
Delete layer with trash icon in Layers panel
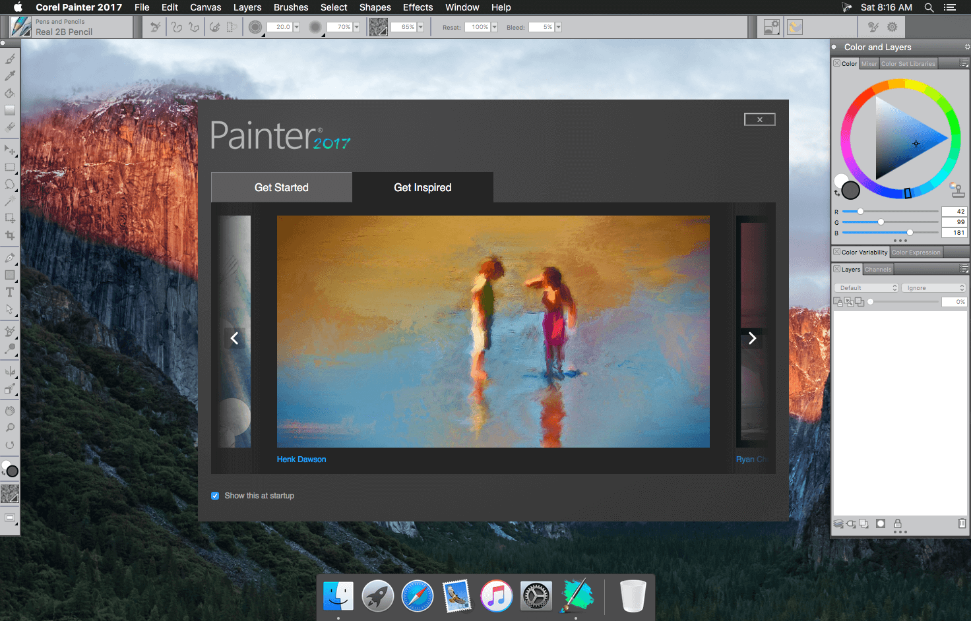[x=962, y=523]
